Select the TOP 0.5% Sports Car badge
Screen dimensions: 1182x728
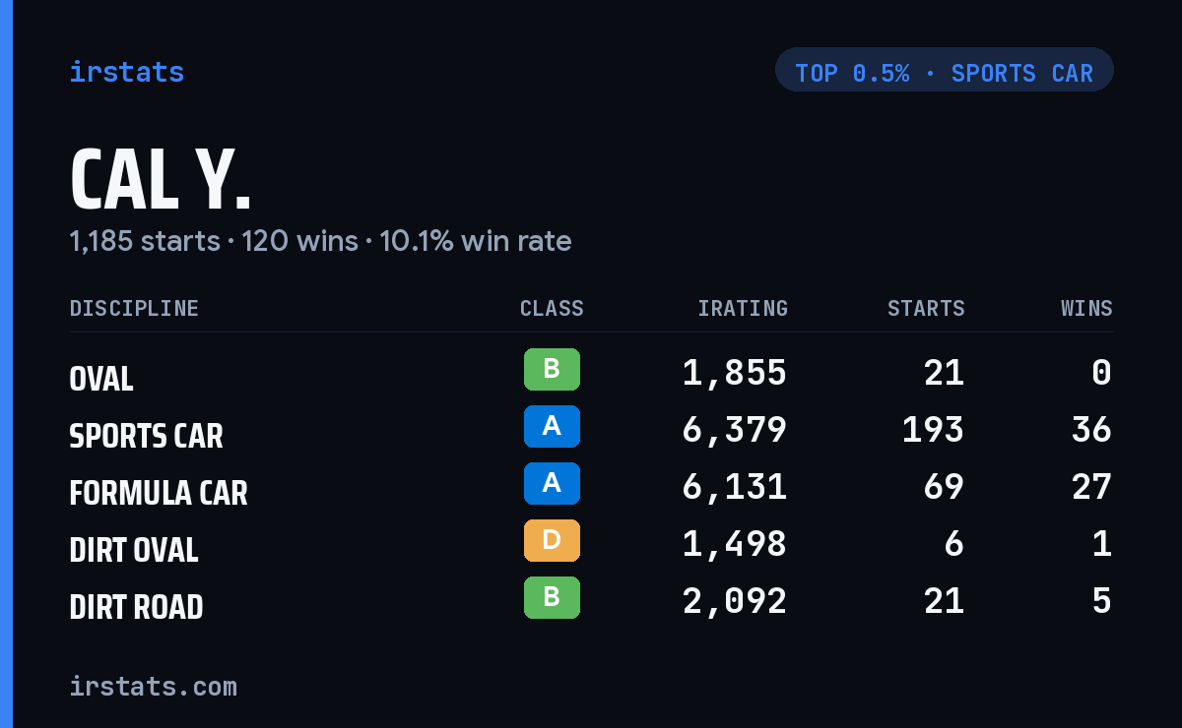click(944, 70)
